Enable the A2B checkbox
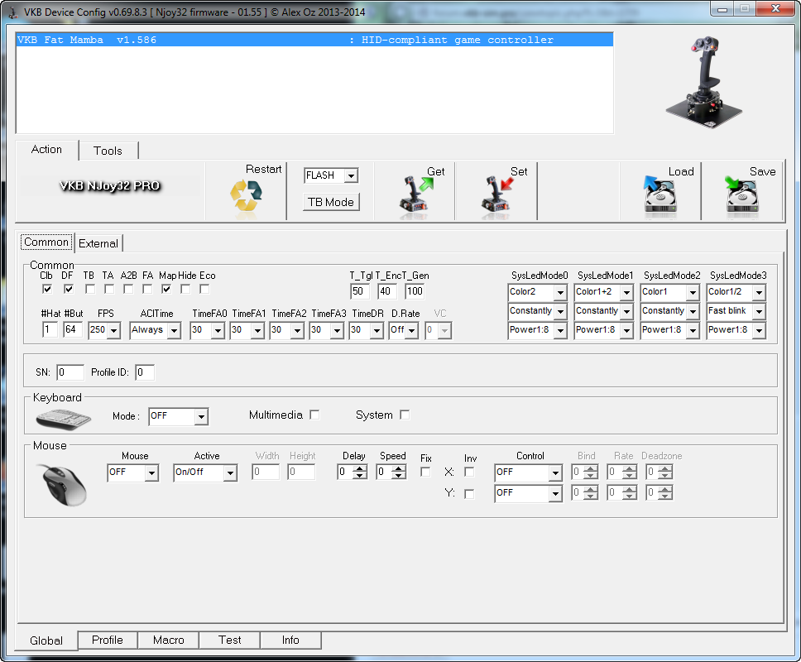Image resolution: width=801 pixels, height=662 pixels. point(128,289)
